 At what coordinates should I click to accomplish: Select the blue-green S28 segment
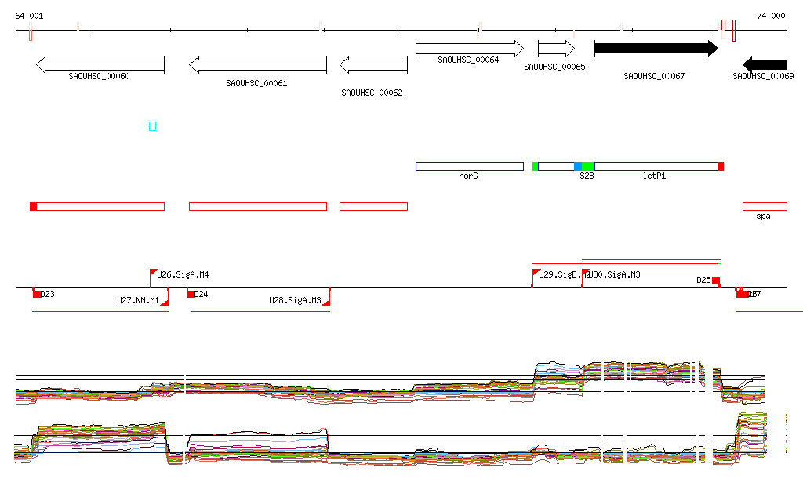point(585,166)
